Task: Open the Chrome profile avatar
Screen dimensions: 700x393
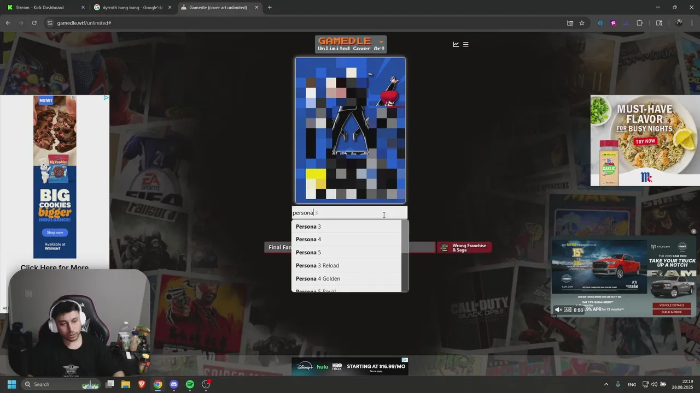Action: (x=679, y=23)
